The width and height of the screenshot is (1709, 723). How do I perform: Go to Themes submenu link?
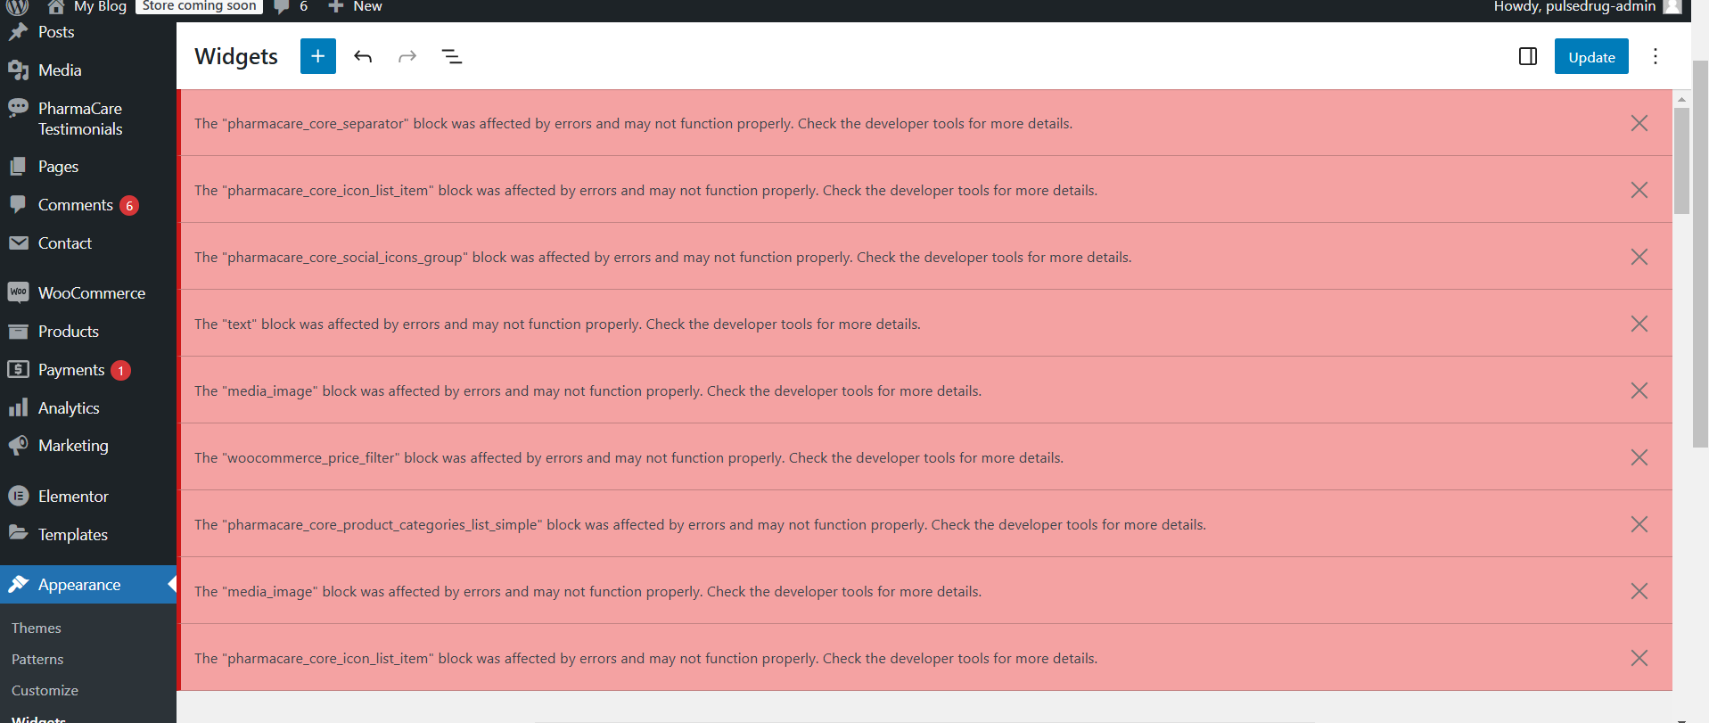[x=37, y=629]
